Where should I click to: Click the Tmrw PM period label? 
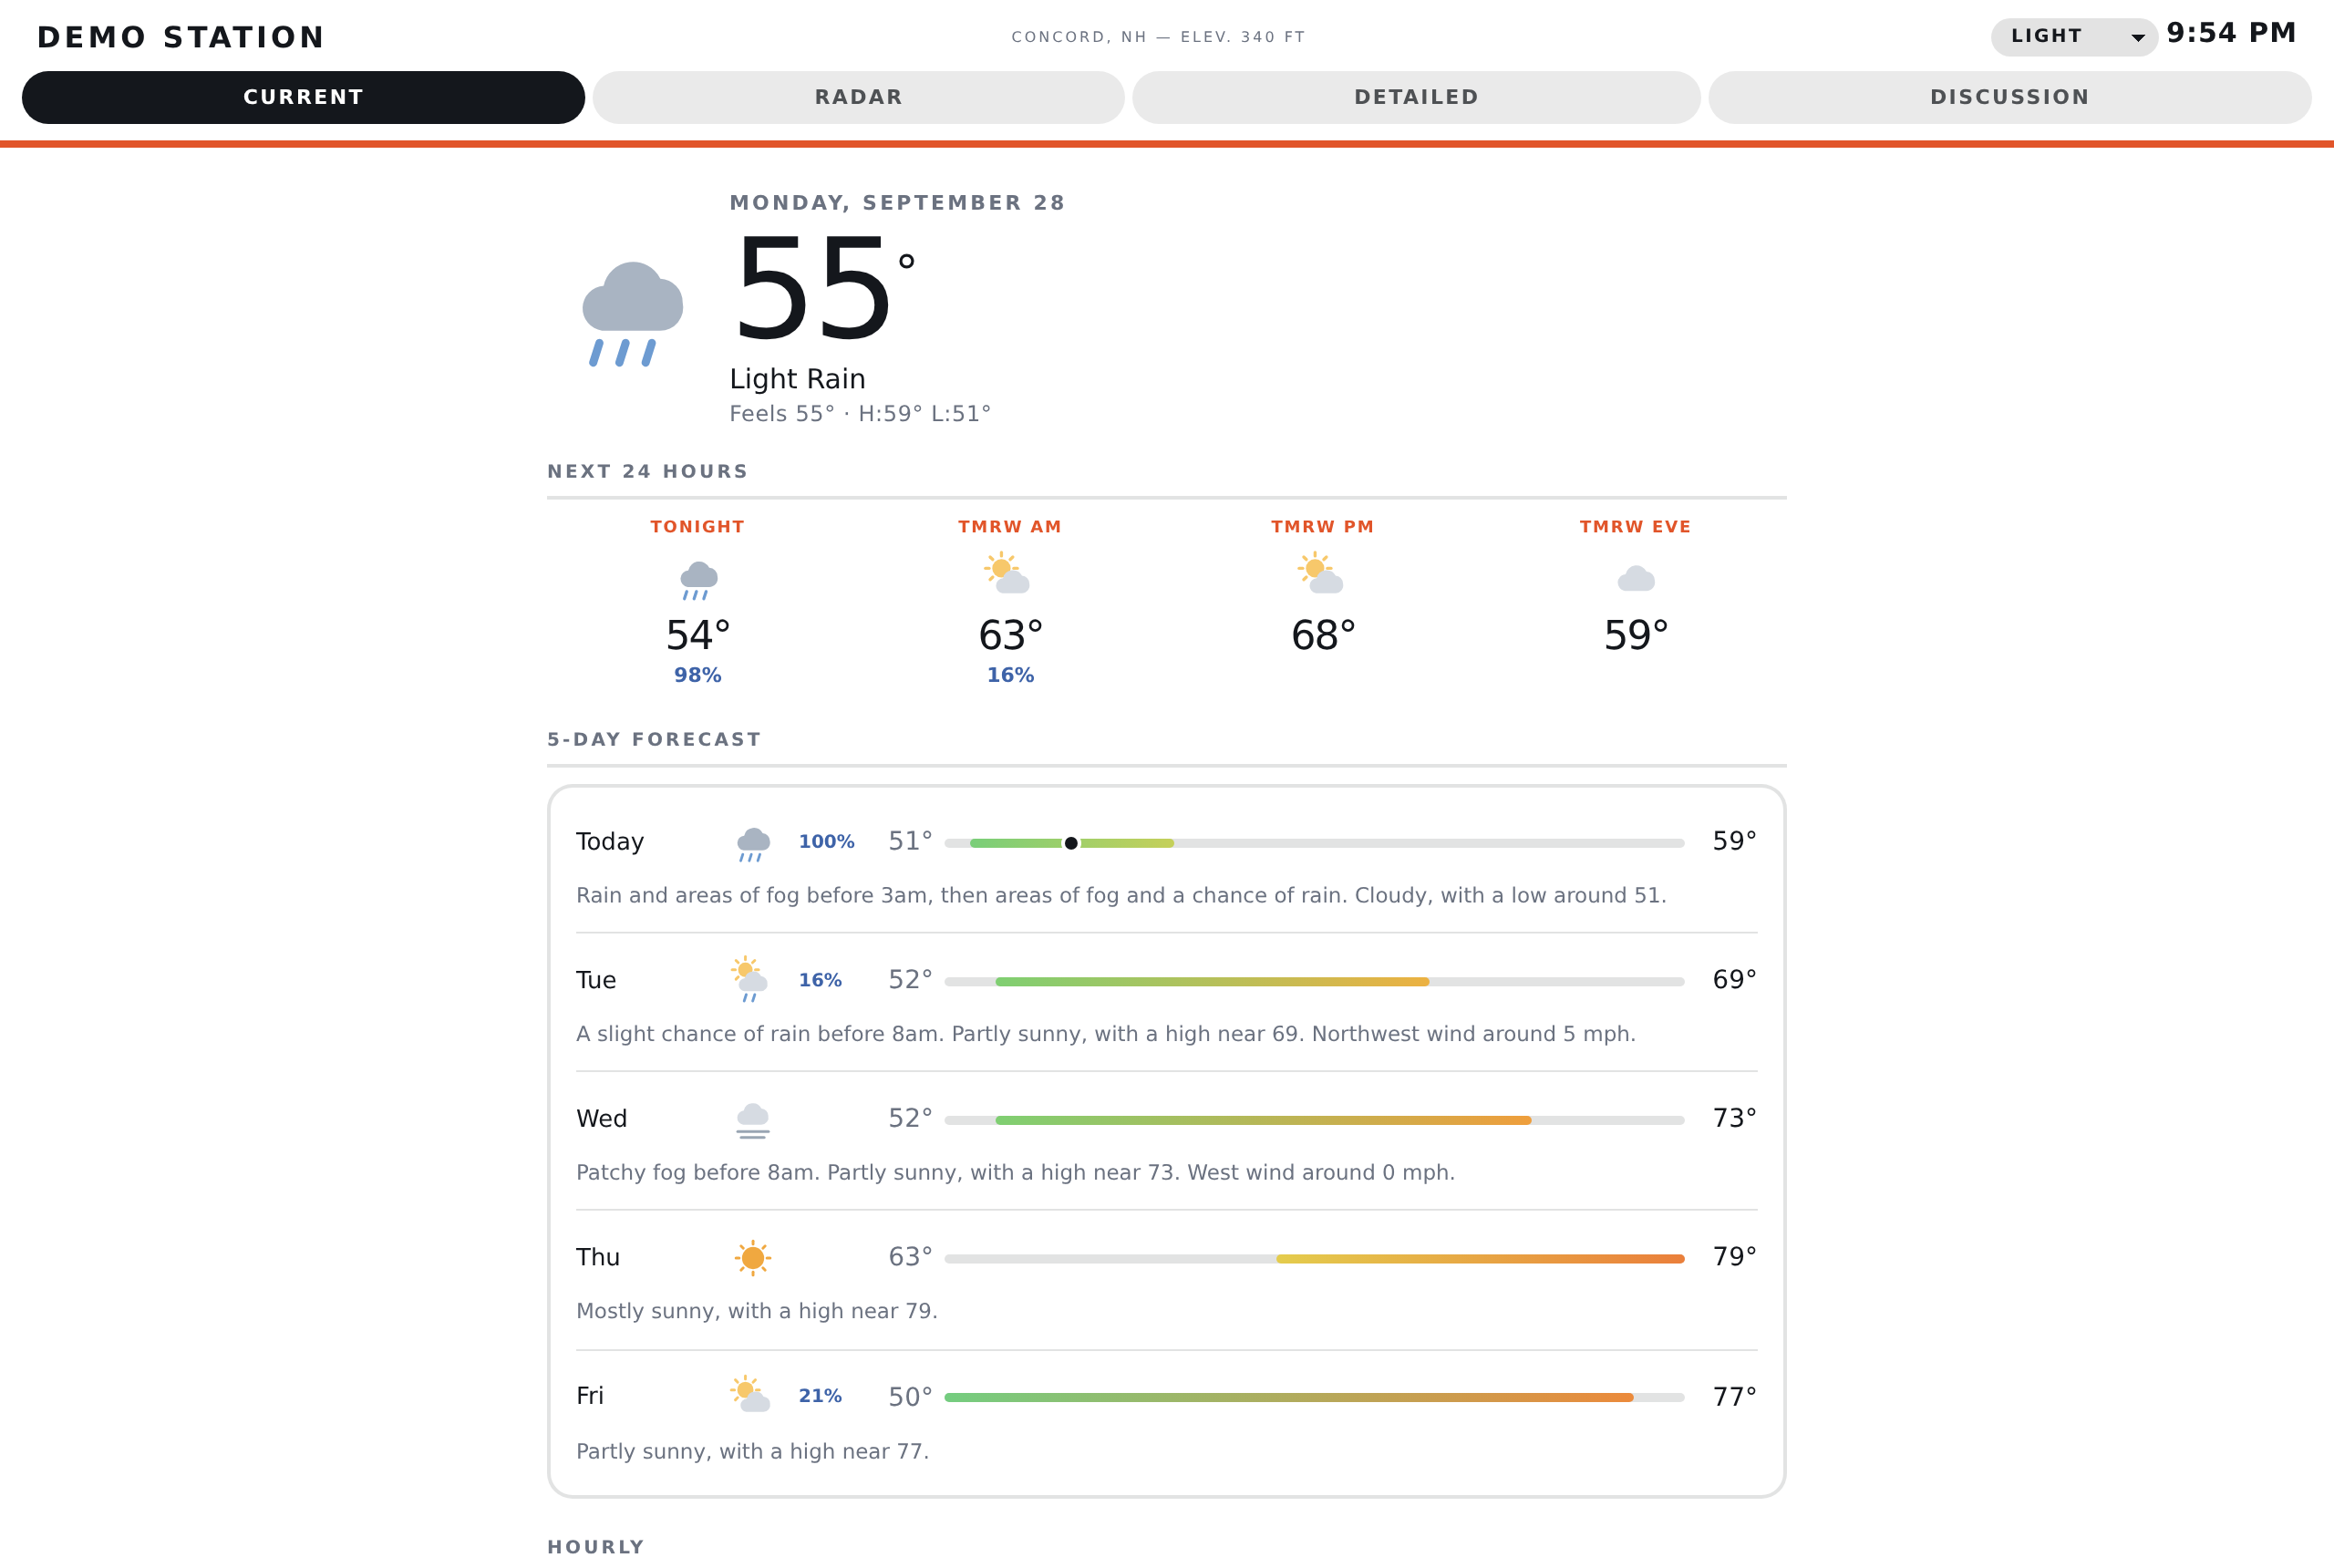[x=1323, y=527]
